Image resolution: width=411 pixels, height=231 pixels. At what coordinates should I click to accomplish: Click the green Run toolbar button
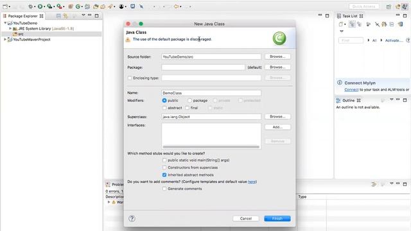(40, 6)
